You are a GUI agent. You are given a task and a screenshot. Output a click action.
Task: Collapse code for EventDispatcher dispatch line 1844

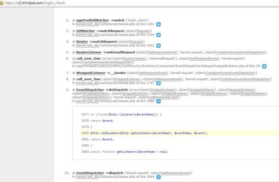pos(159,177)
